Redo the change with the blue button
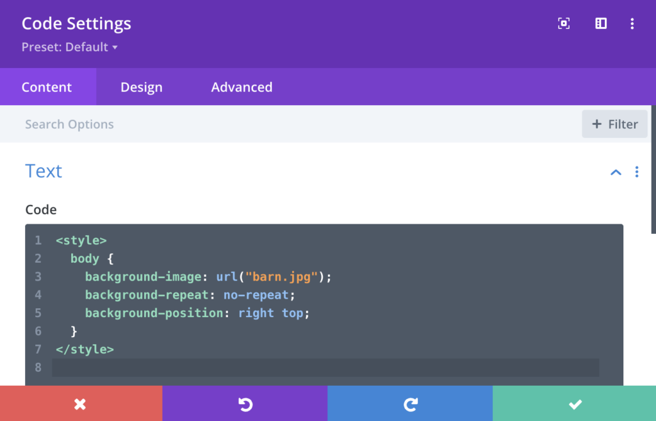The image size is (656, 421). pyautogui.click(x=410, y=404)
